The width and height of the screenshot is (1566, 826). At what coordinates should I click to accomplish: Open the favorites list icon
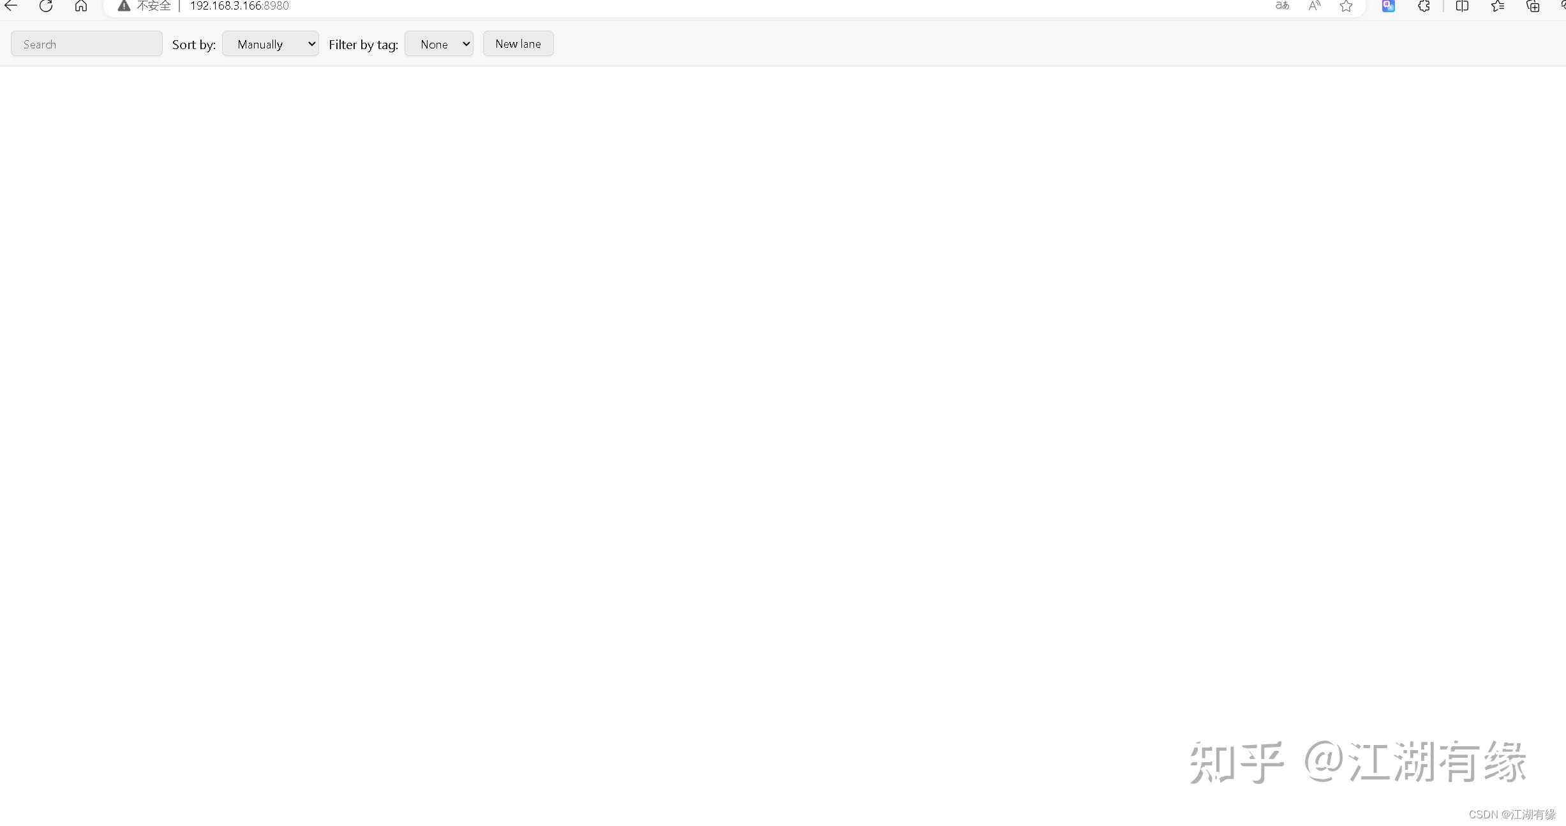click(x=1498, y=6)
